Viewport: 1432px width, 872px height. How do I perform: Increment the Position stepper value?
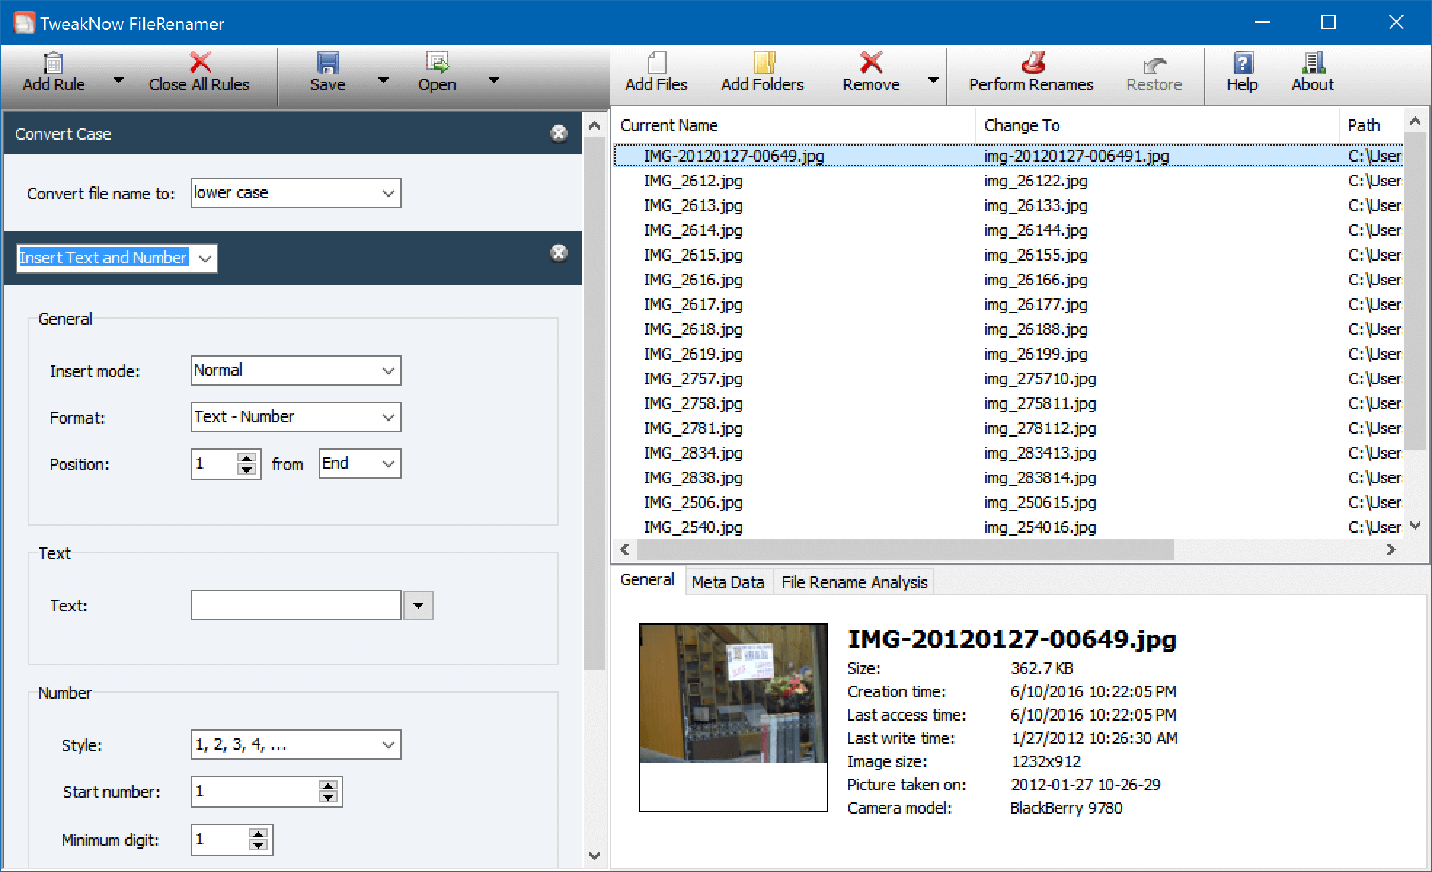(250, 456)
